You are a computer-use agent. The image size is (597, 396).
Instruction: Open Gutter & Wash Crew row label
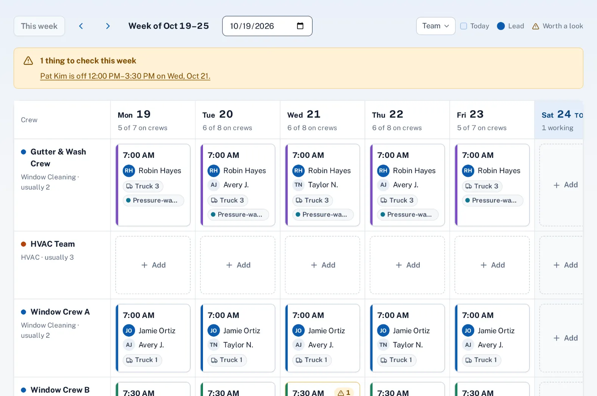58,158
